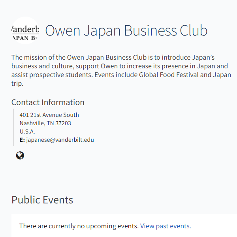The image size is (237, 237).
Task: Open the View past events link
Action: click(166, 226)
